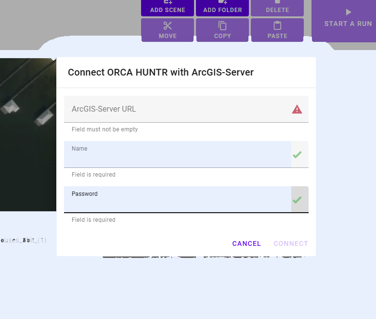Click the Paste clipboard button
Screen dimensions: 376x319
point(277,30)
